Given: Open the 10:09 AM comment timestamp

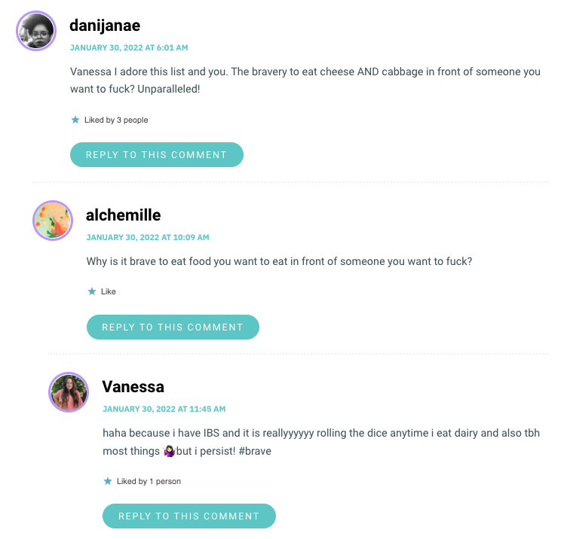Looking at the screenshot, I should tap(148, 237).
